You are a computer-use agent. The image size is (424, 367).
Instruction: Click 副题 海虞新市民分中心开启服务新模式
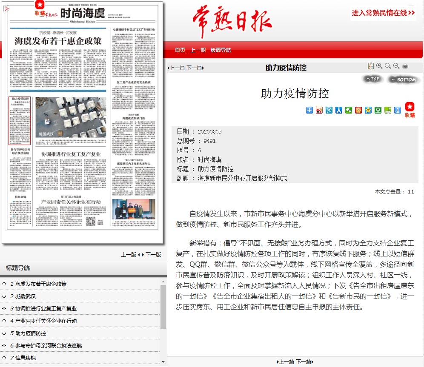[242, 178]
